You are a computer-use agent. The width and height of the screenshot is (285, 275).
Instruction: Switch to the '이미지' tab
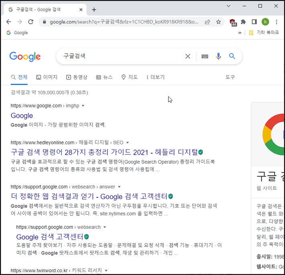[47, 77]
